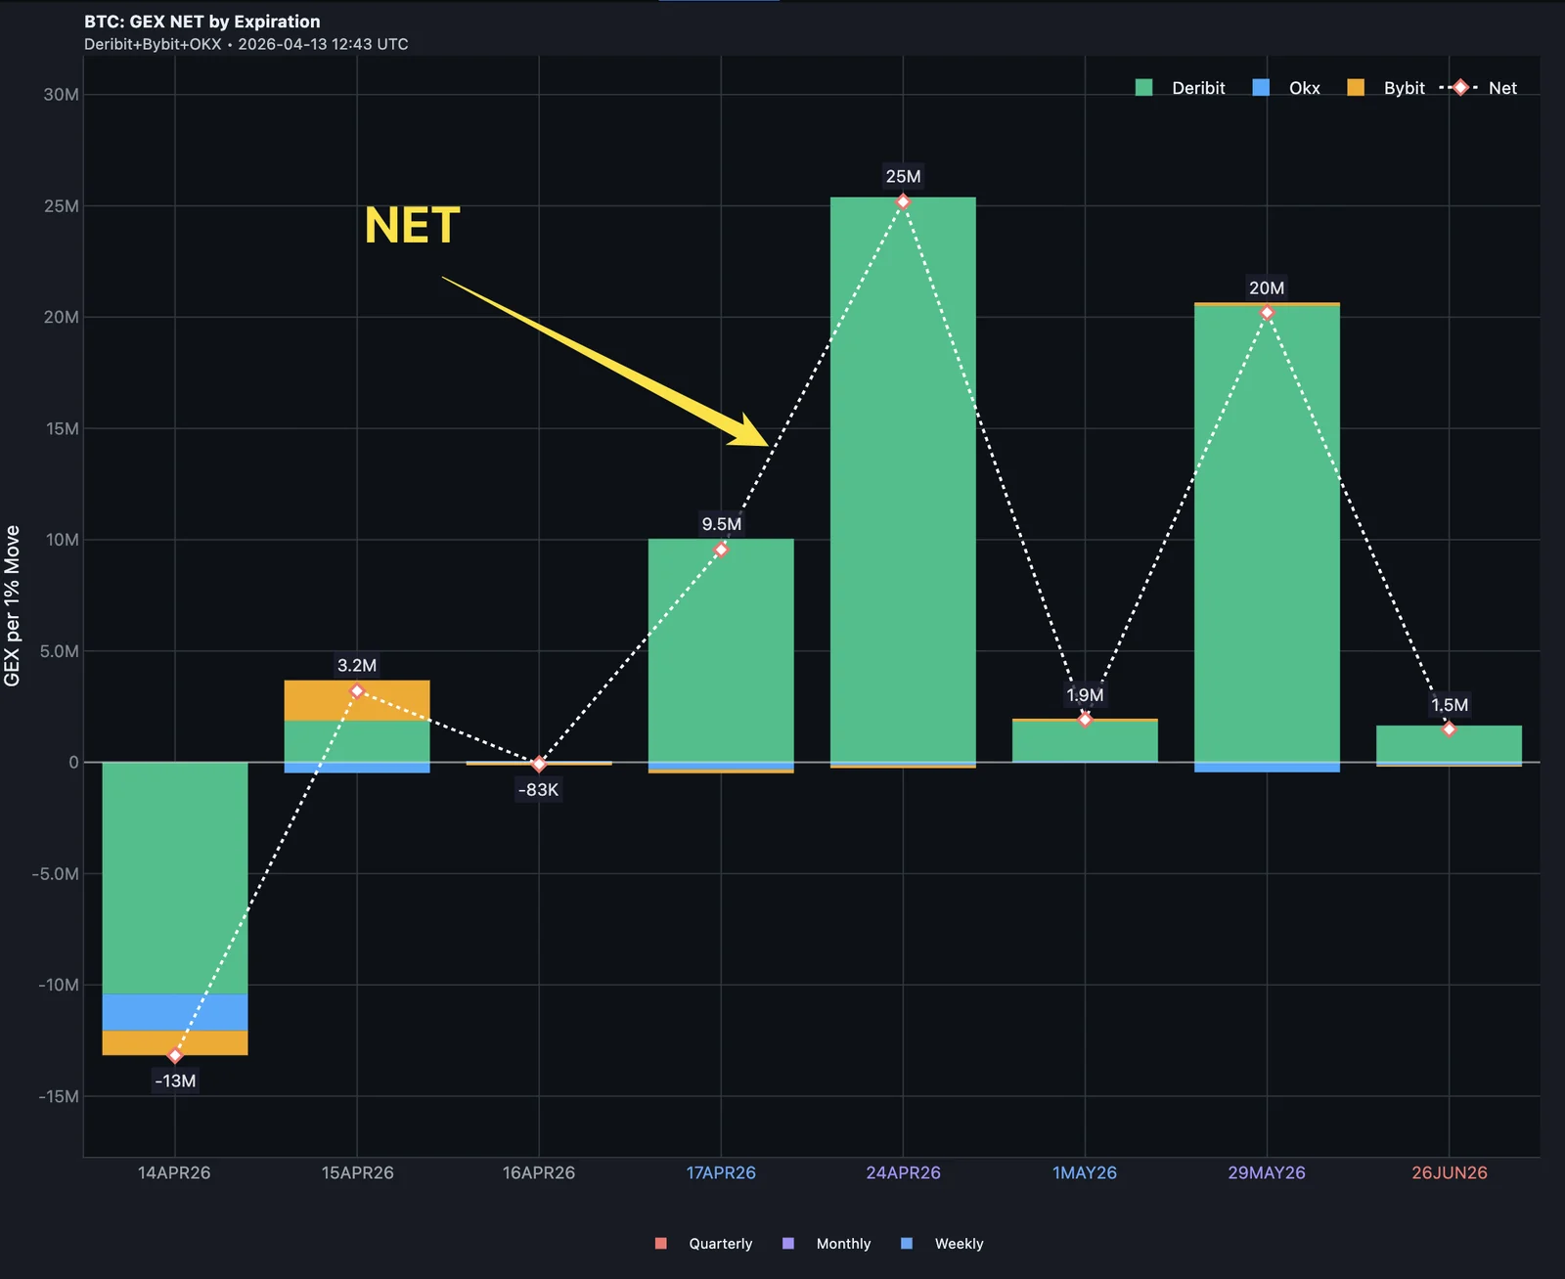
Task: Click the -13M data label under the negative bar
Action: [174, 1081]
